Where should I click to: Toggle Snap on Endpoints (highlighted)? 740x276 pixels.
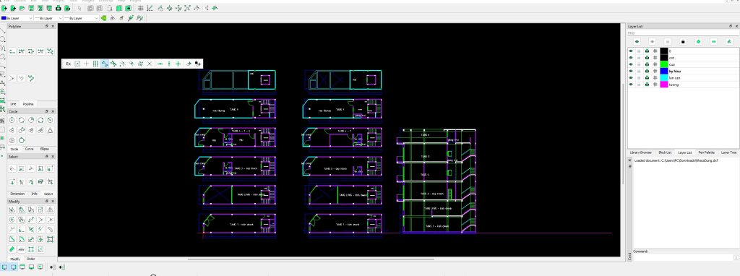pos(104,64)
